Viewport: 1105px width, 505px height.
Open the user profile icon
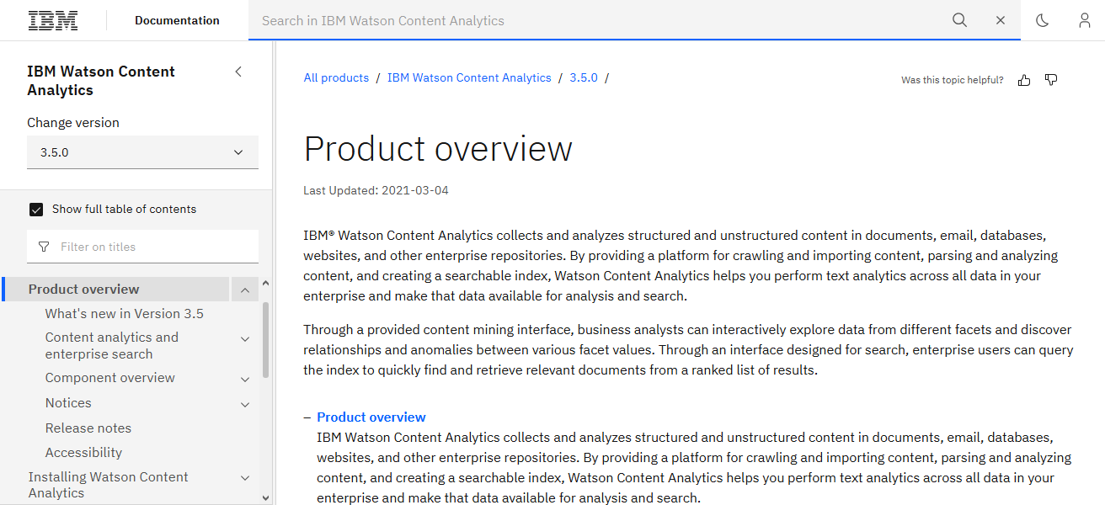(1084, 19)
